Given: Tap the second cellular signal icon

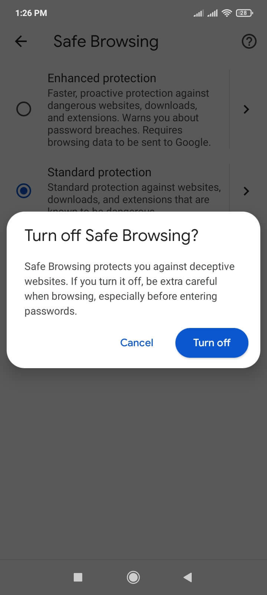Looking at the screenshot, I should pyautogui.click(x=212, y=13).
